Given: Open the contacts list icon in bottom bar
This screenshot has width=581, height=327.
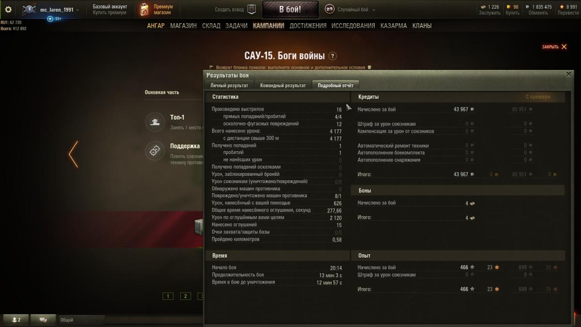Looking at the screenshot, I should [16, 320].
